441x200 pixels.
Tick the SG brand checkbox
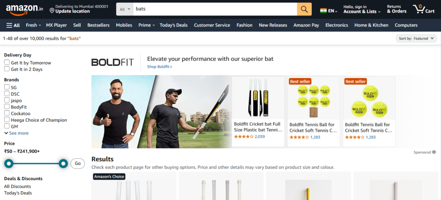[7, 87]
